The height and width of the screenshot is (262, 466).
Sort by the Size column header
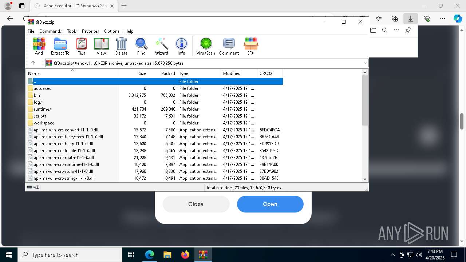(x=134, y=73)
